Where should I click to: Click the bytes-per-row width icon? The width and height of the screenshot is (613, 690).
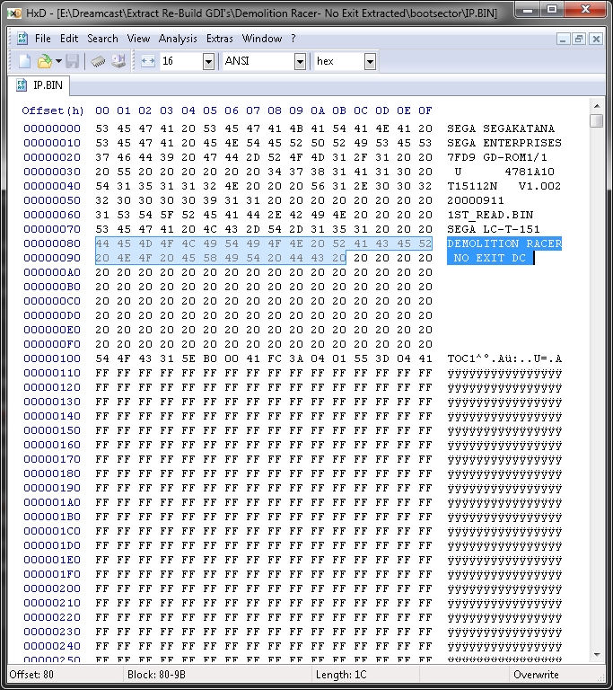pos(148,61)
